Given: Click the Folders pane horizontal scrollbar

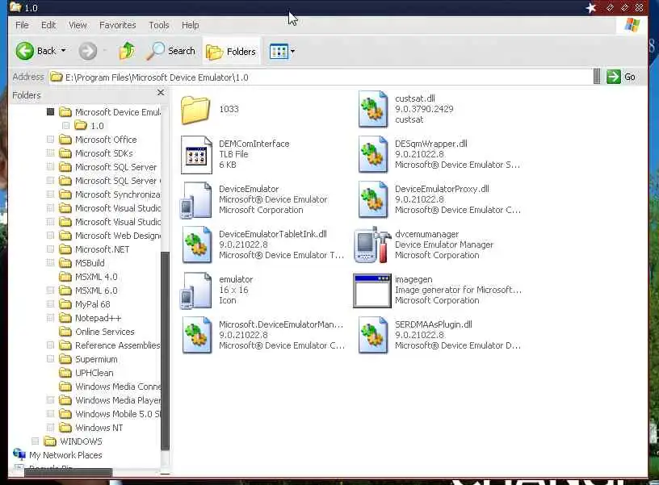Looking at the screenshot, I should (68, 472).
